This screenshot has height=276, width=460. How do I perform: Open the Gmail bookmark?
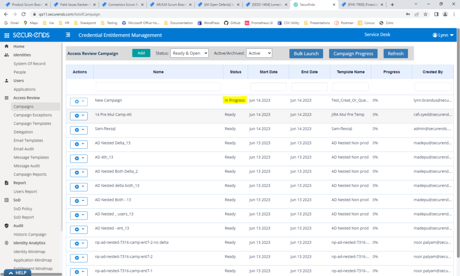[x=11, y=23]
